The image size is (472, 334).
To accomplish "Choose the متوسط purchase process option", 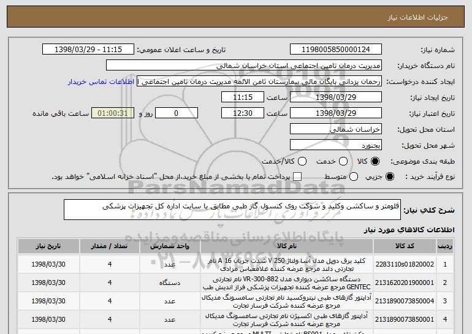I will (x=354, y=176).
